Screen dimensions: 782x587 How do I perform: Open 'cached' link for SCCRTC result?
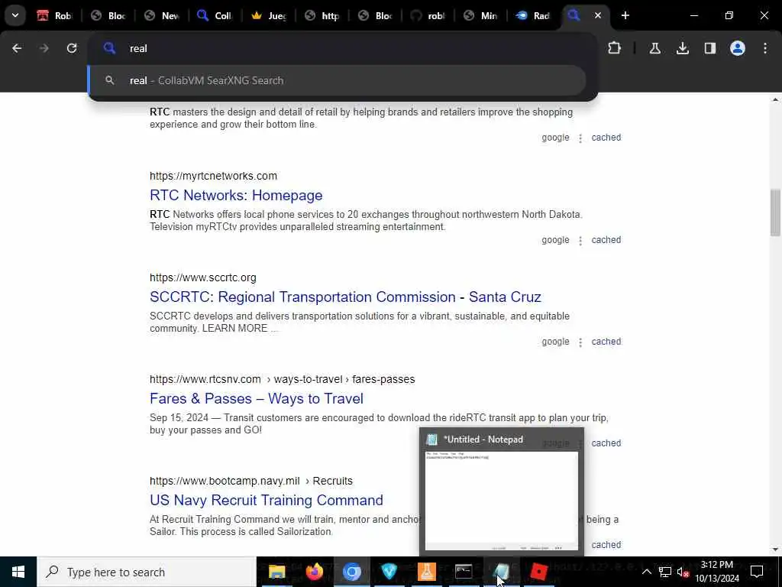(x=606, y=342)
